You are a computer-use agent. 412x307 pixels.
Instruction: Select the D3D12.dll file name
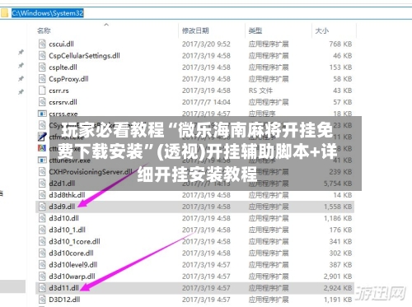(64, 300)
